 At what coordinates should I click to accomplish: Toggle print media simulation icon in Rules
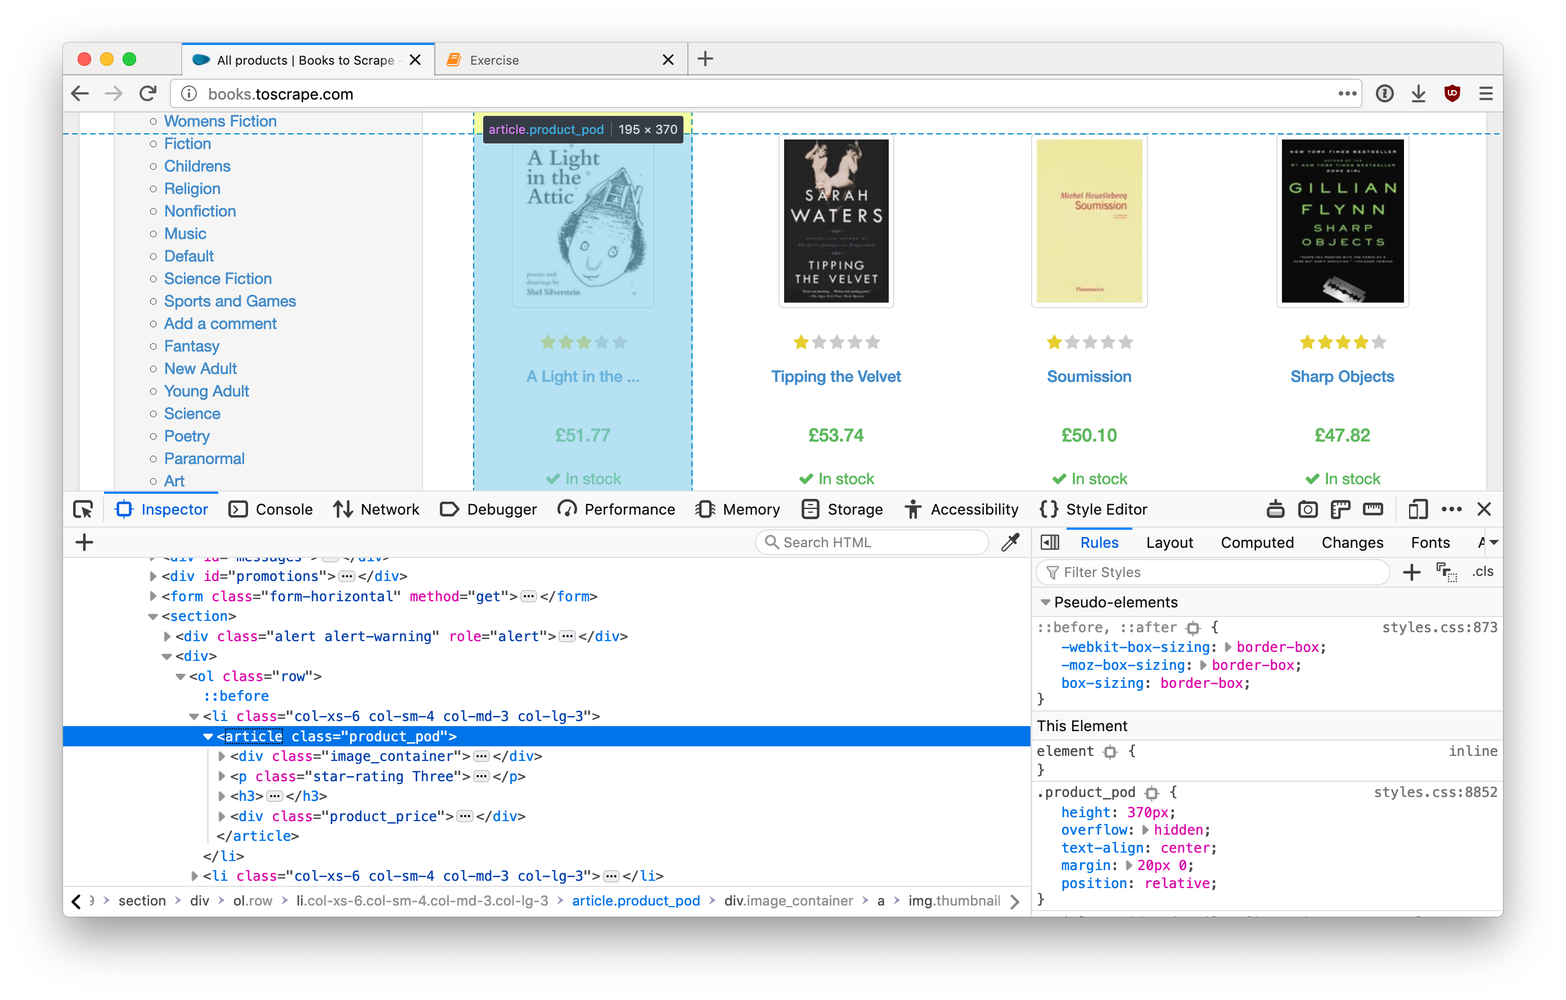click(x=1446, y=571)
